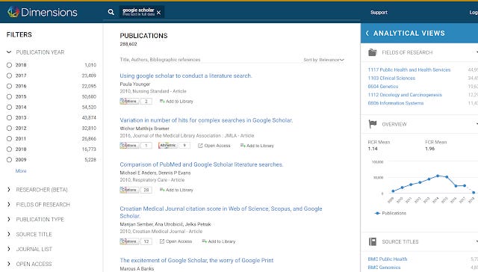The image size is (478, 272).
Task: Select publication year 2012
Action: click(9, 128)
